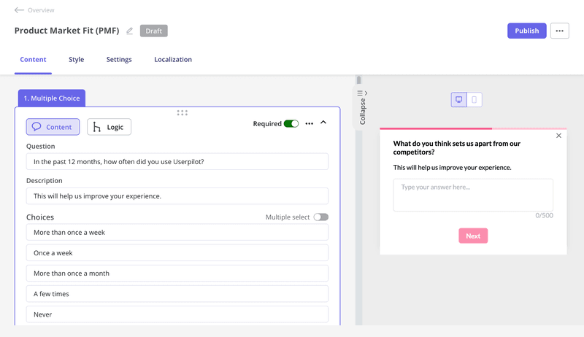The height and width of the screenshot is (337, 584).
Task: Edit the survey name with pencil icon
Action: click(x=129, y=31)
